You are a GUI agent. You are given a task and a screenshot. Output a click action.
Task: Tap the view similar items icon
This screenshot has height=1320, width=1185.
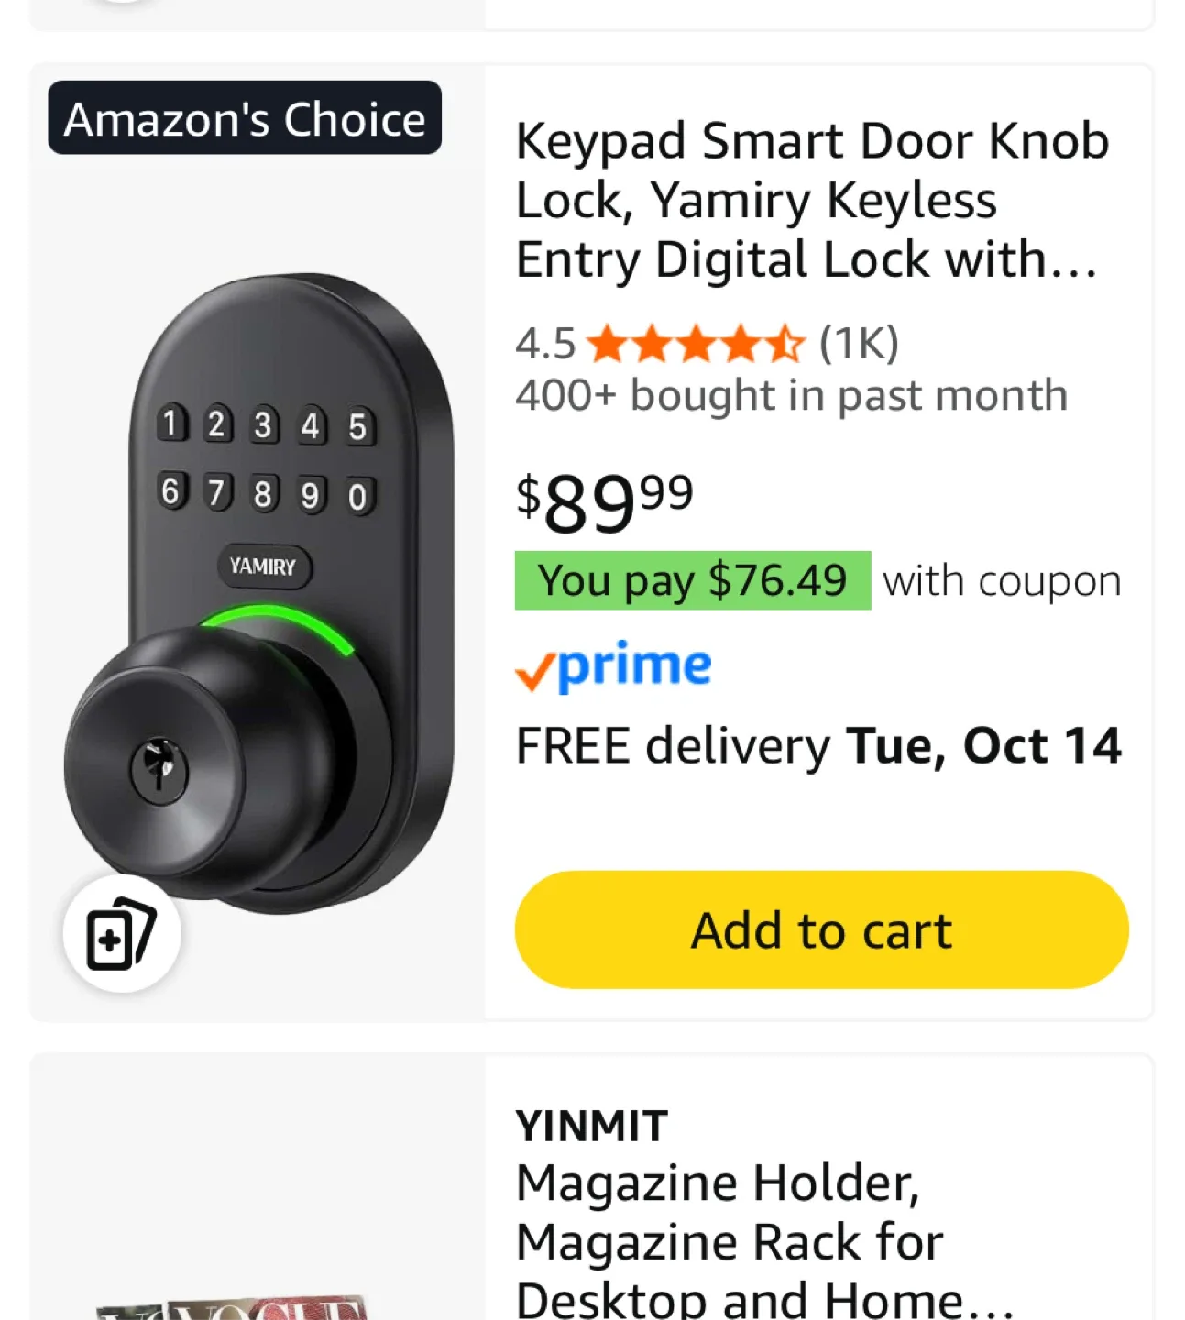coord(121,933)
